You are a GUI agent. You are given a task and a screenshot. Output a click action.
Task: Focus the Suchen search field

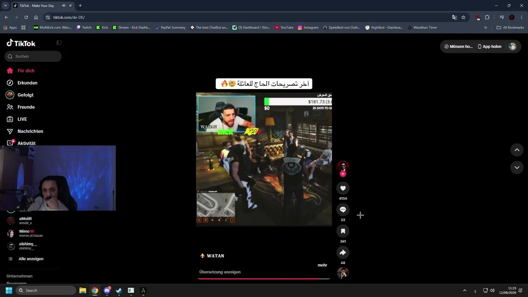[33, 56]
